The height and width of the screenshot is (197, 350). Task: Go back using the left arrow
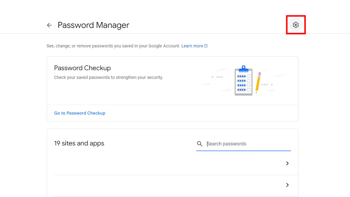pos(49,25)
